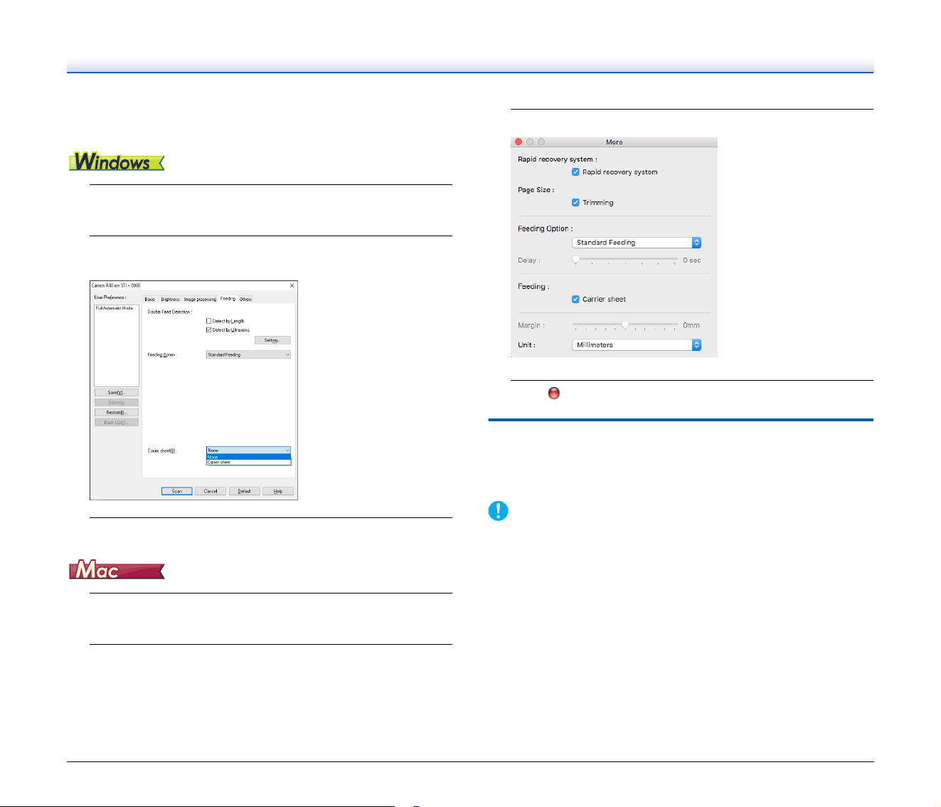Click the Canon R40 on STI title text
Image resolution: width=941 pixels, height=807 pixels.
116,285
